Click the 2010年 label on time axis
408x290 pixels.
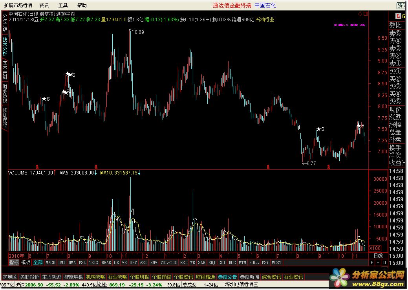click(16, 256)
